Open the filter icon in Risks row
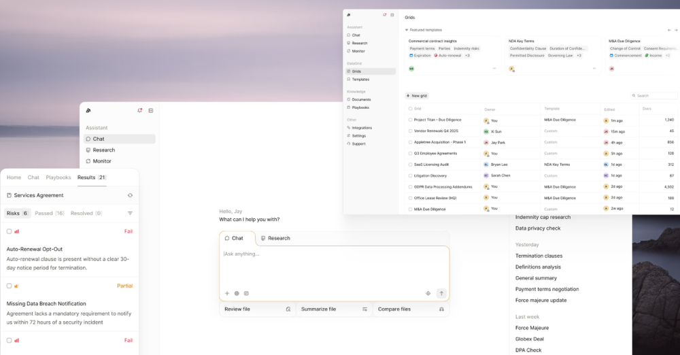The width and height of the screenshot is (680, 355). (130, 213)
